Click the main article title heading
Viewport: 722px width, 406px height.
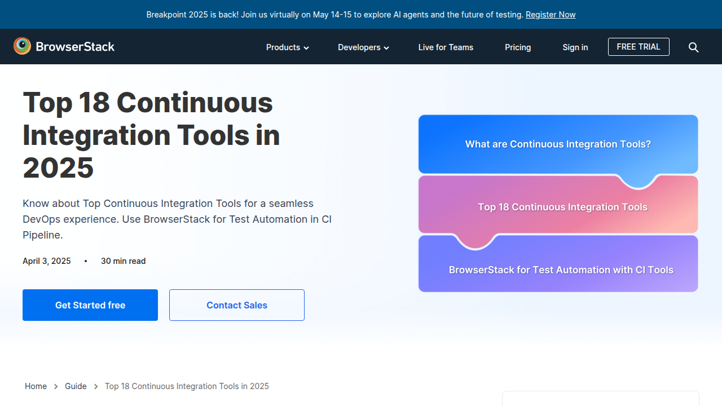(151, 135)
